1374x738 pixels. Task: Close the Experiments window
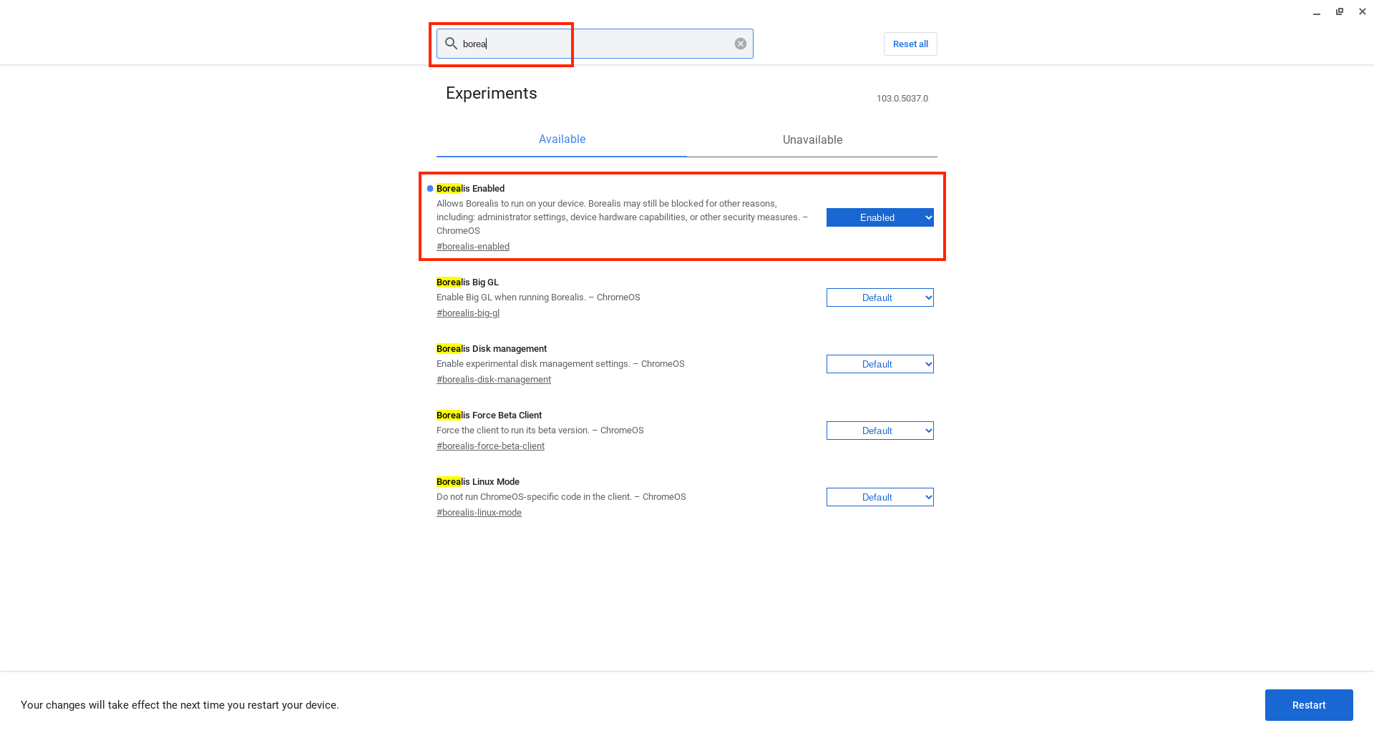click(x=1363, y=11)
